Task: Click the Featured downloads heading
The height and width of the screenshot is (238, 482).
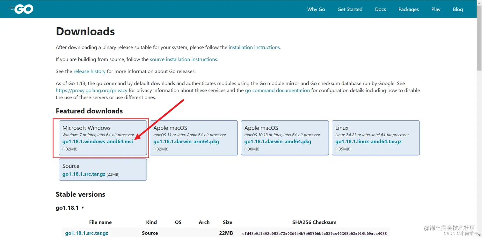Action: [x=89, y=111]
